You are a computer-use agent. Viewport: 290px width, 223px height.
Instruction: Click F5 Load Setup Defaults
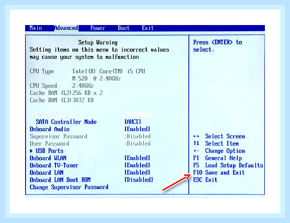[x=228, y=165]
